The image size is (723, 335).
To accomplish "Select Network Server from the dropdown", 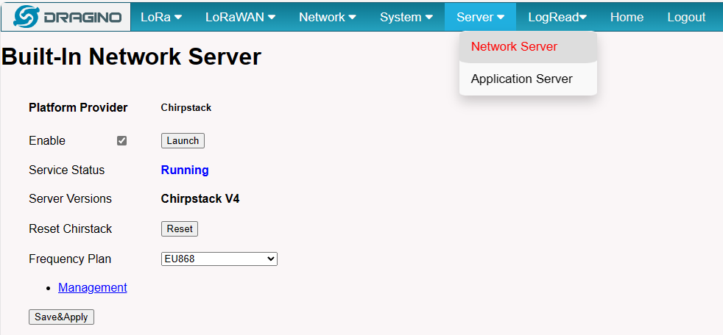I will (x=528, y=47).
